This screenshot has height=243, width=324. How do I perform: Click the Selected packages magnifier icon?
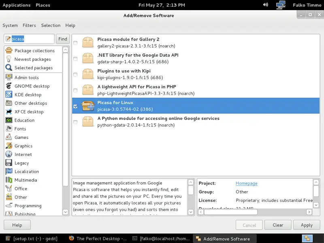click(9, 68)
